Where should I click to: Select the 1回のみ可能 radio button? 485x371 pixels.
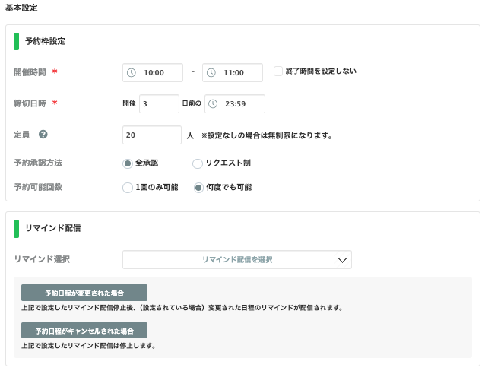(x=128, y=187)
